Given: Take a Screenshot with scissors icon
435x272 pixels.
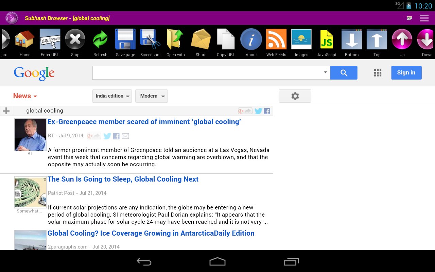Looking at the screenshot, I should [x=151, y=39].
